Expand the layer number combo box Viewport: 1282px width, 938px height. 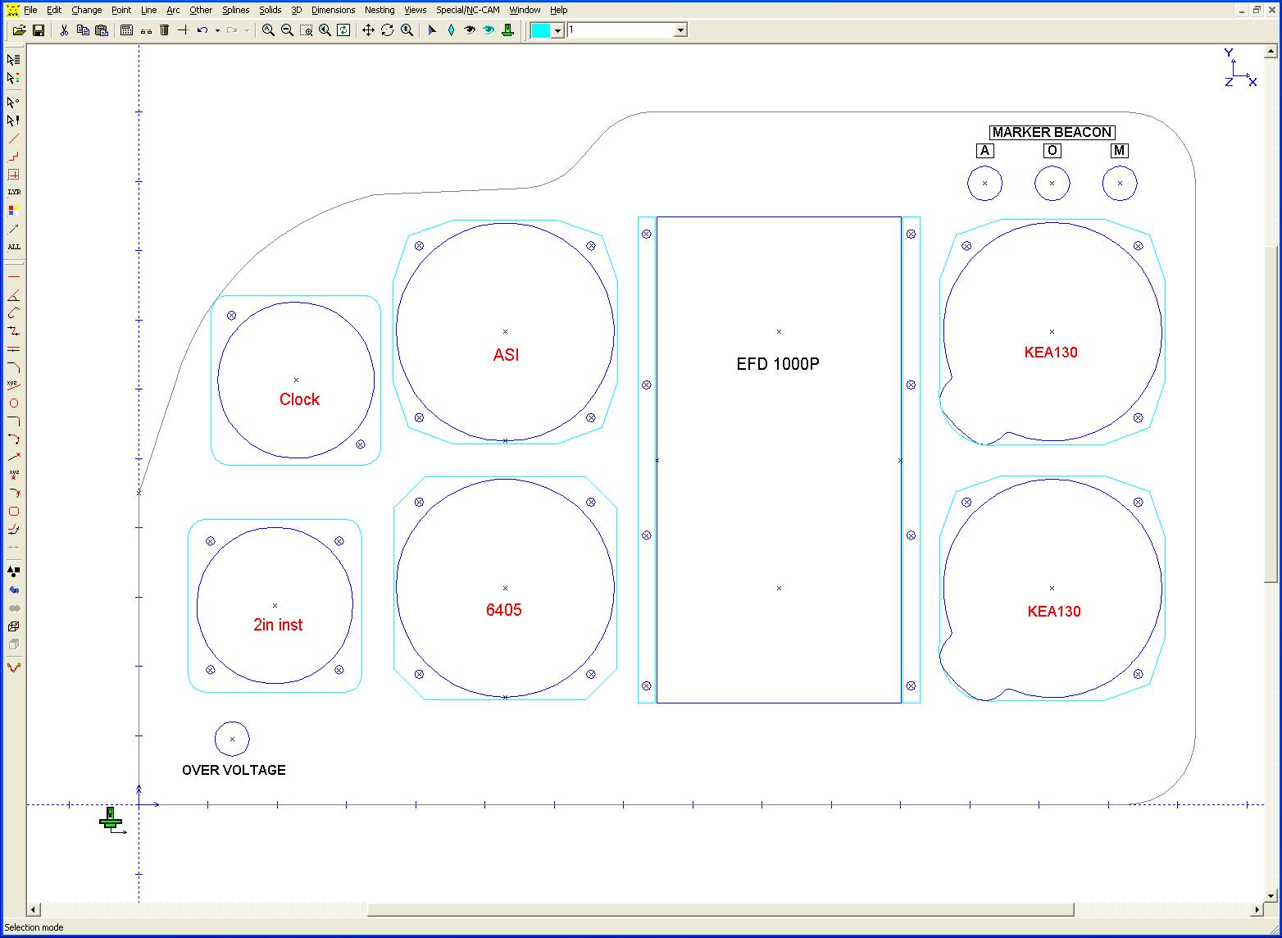coord(680,30)
